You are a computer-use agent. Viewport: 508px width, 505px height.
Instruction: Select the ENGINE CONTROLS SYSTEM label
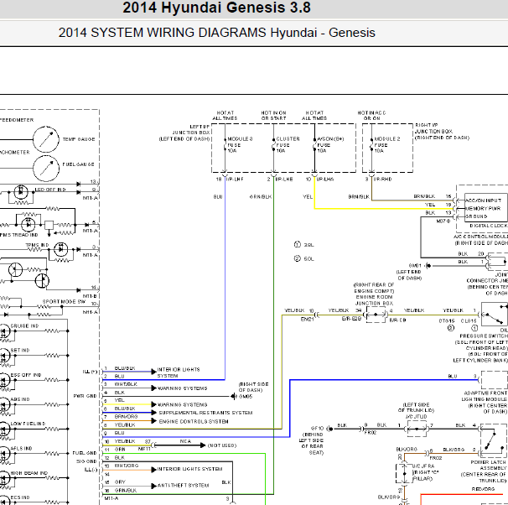(194, 422)
